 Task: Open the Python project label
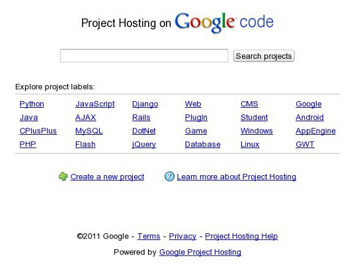[32, 104]
